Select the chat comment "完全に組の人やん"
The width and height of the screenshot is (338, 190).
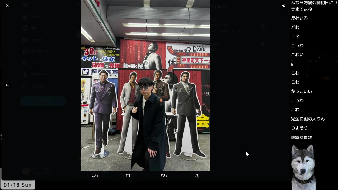308,119
